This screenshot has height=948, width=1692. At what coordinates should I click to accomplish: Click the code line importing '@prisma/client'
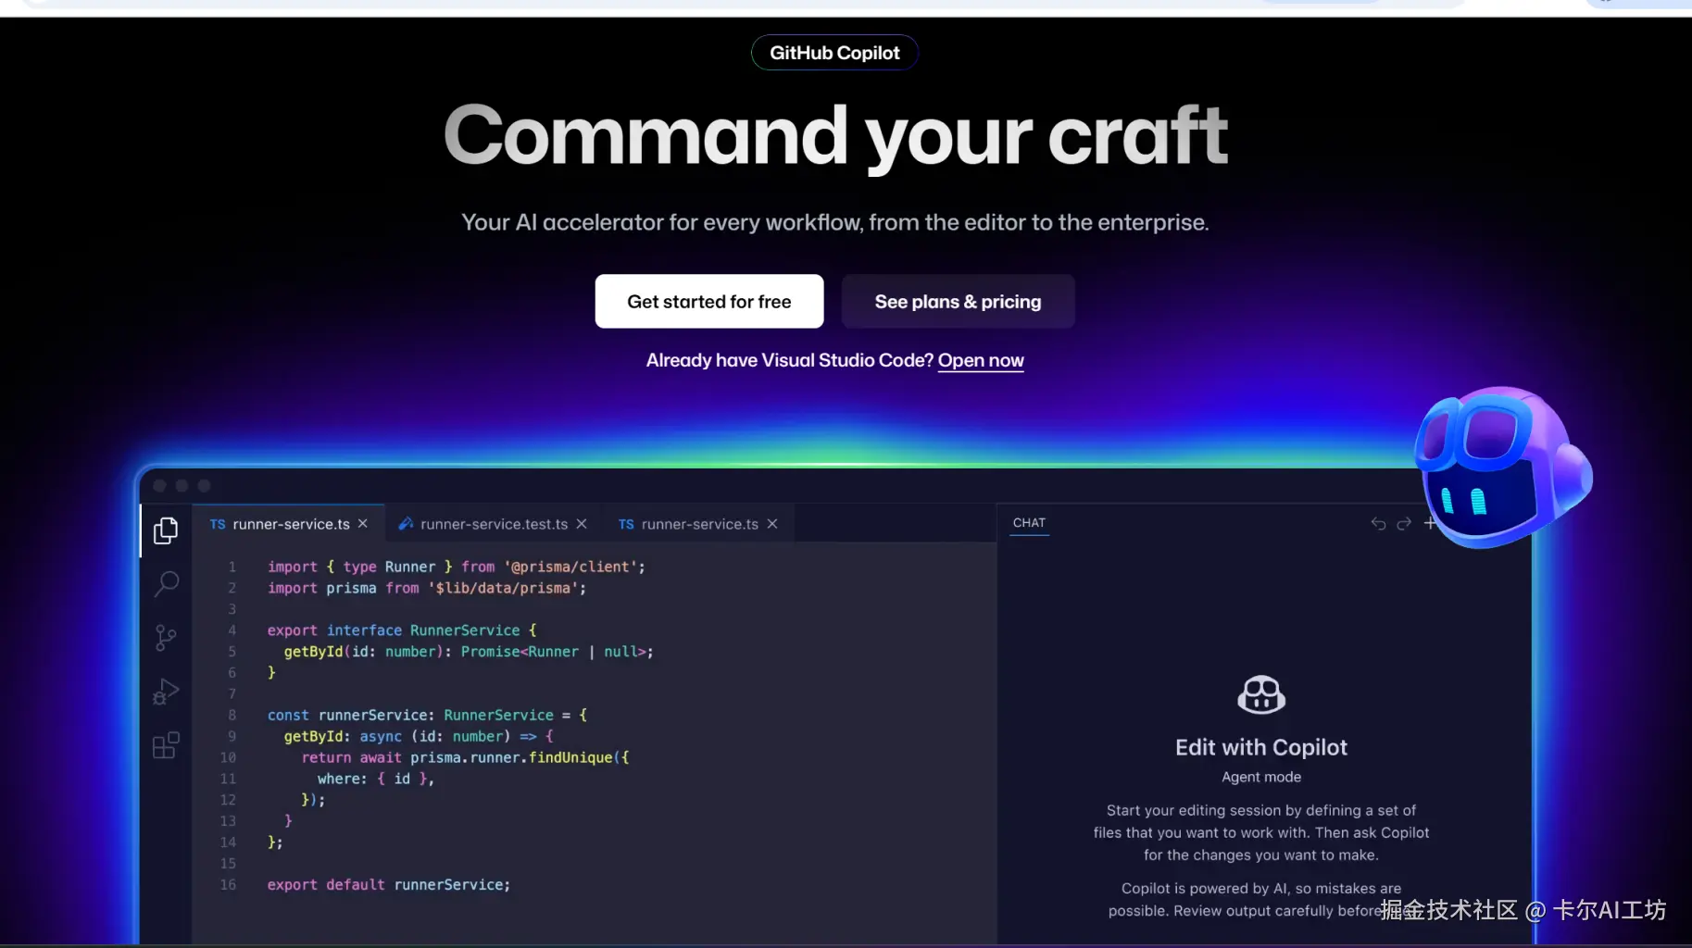click(457, 567)
